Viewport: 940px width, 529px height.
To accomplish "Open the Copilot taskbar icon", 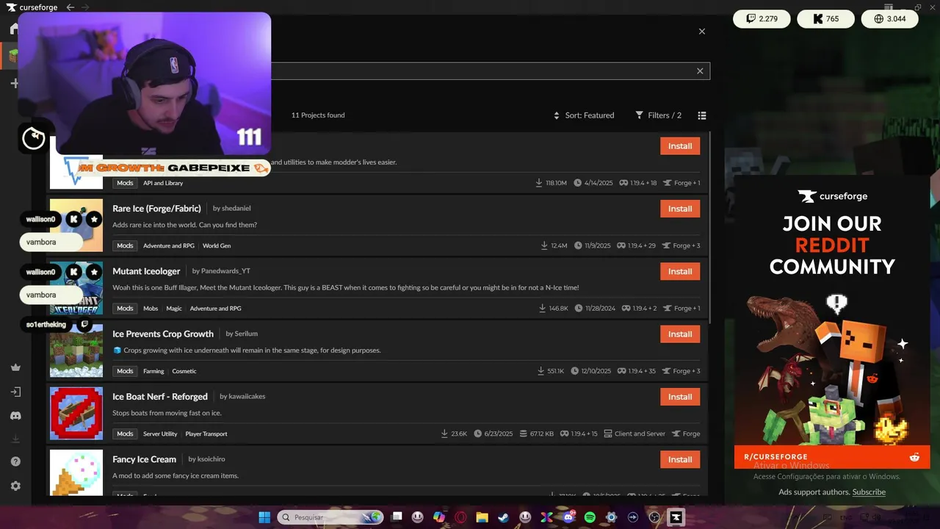I will click(x=439, y=517).
